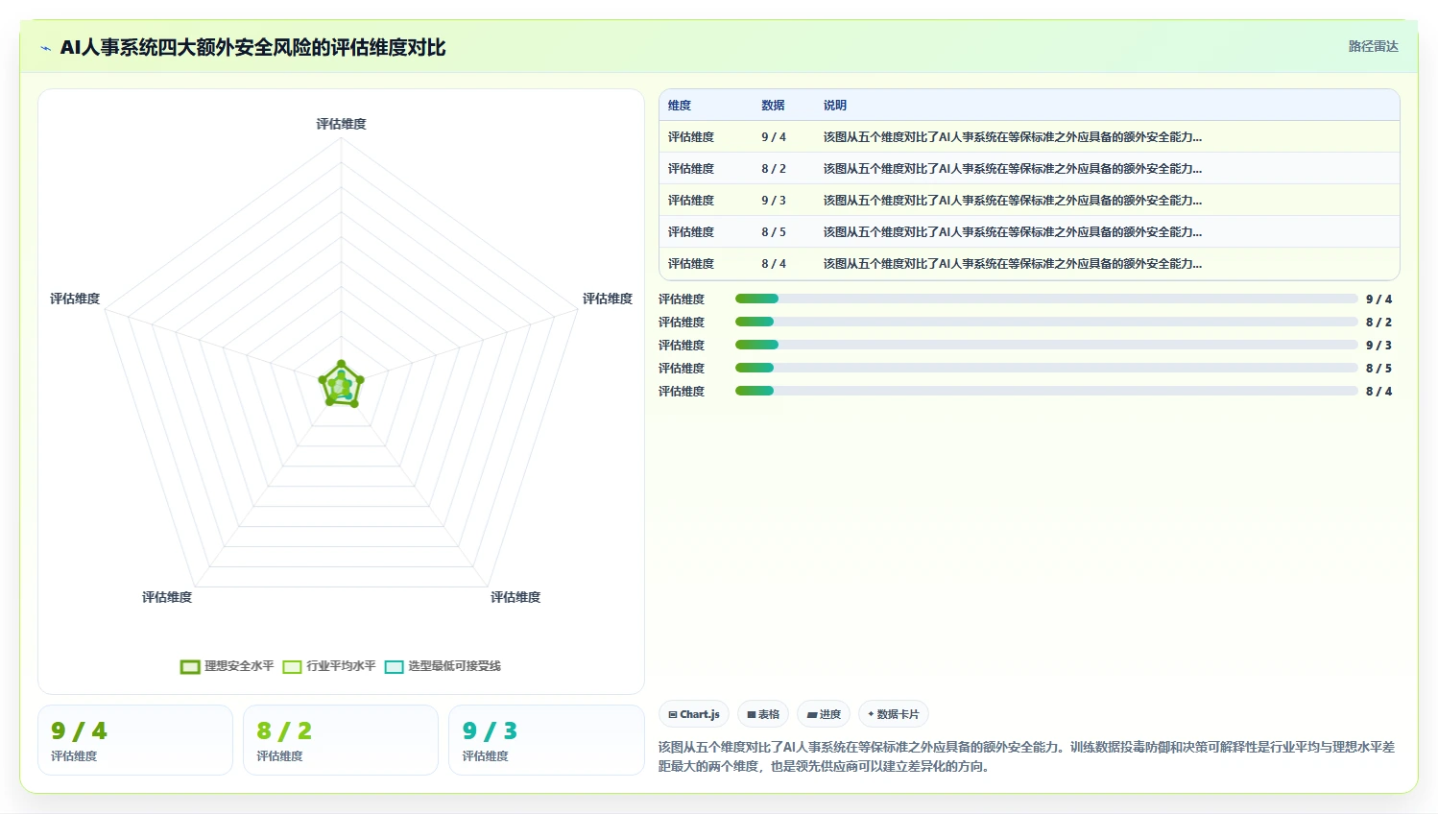The height and width of the screenshot is (814, 1438).
Task: Open the 9 / 3 data card
Action: pyautogui.click(x=546, y=740)
